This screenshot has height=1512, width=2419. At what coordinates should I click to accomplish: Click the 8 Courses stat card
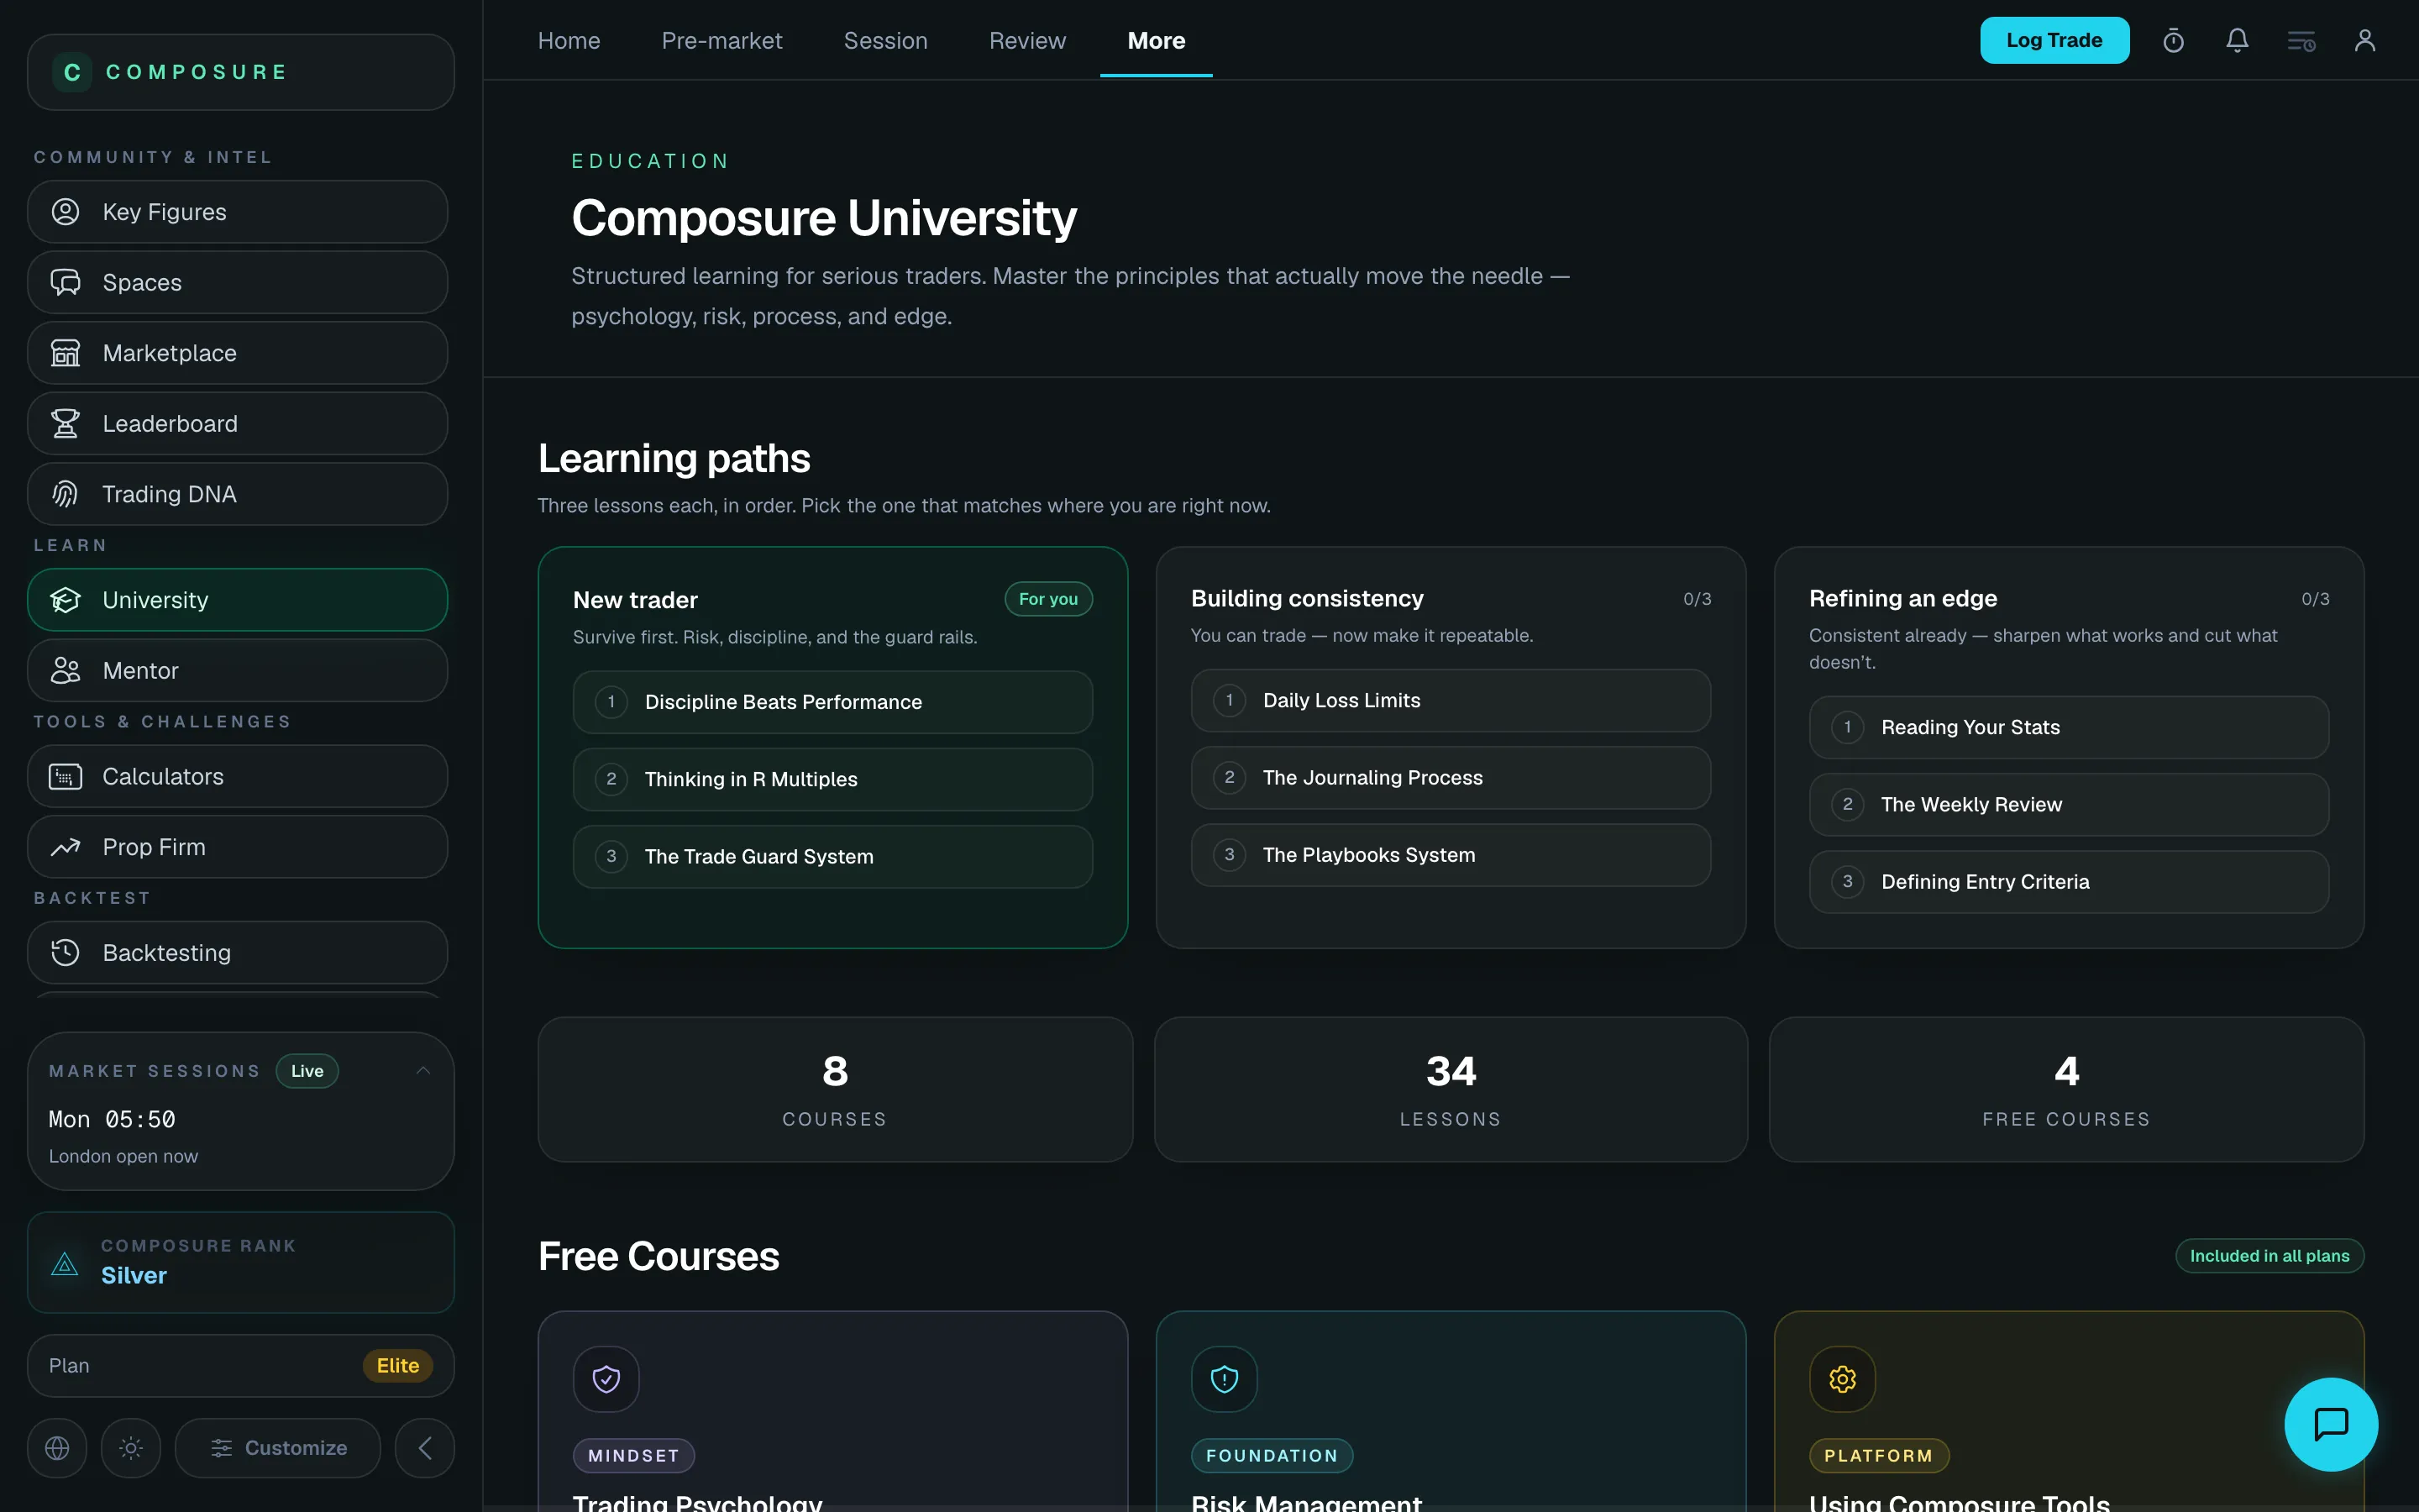[x=836, y=1090]
